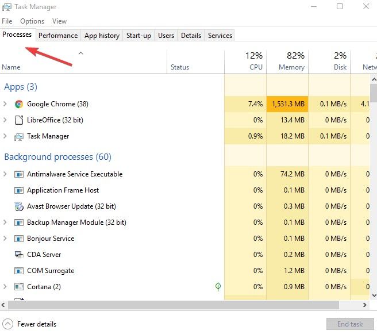Click the Google Chrome process icon
Screen dimensions: 377x334
(x=19, y=104)
